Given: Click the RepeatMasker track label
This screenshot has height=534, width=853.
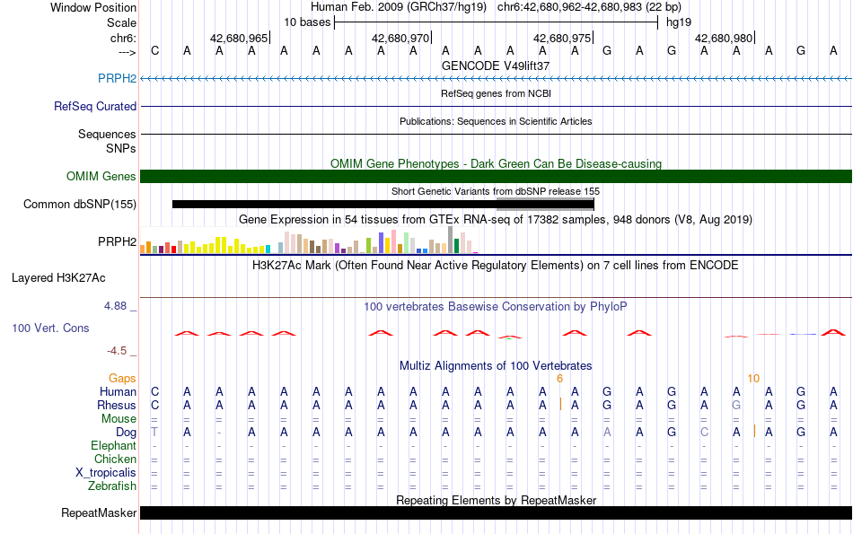Looking at the screenshot, I should (x=99, y=512).
